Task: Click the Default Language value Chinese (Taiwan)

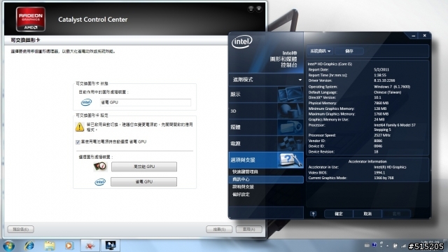Action: pos(387,92)
